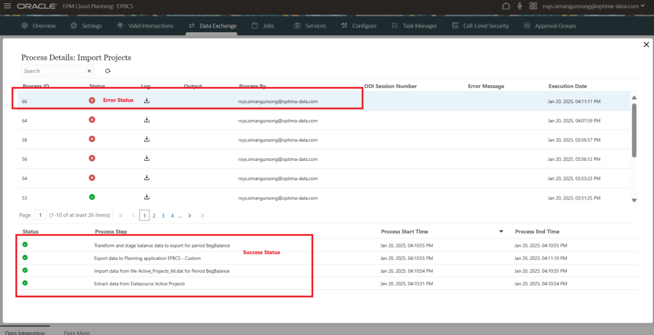The height and width of the screenshot is (335, 654).
Task: Click the Execution Date of process 54
Action: 574,178
